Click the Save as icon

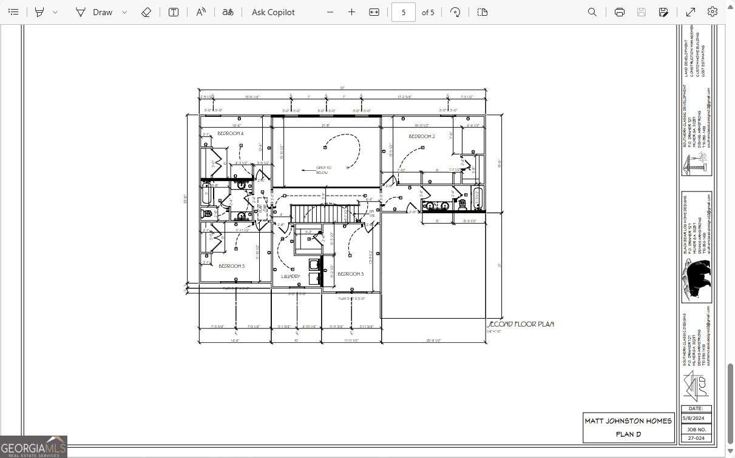click(x=664, y=12)
